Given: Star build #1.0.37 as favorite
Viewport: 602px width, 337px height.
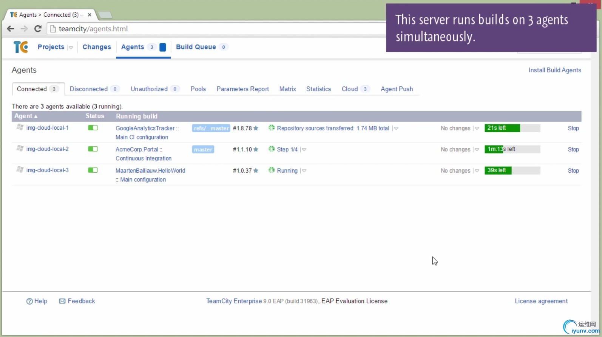Looking at the screenshot, I should click(256, 170).
